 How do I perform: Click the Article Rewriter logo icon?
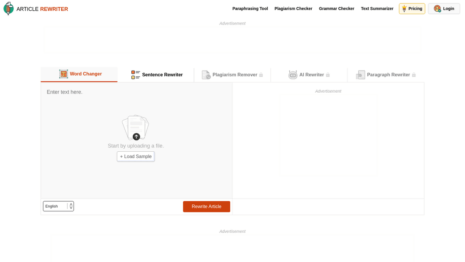9,9
